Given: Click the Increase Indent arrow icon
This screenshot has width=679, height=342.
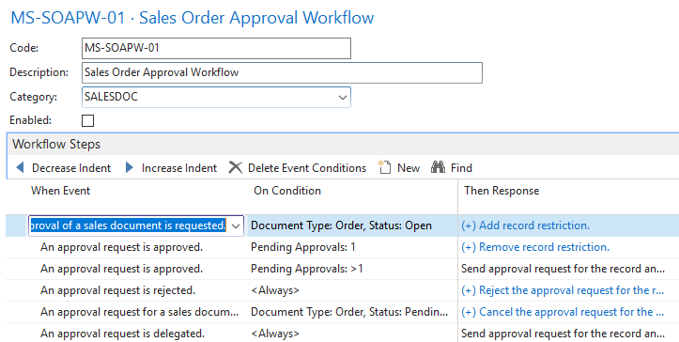Looking at the screenshot, I should tap(129, 168).
